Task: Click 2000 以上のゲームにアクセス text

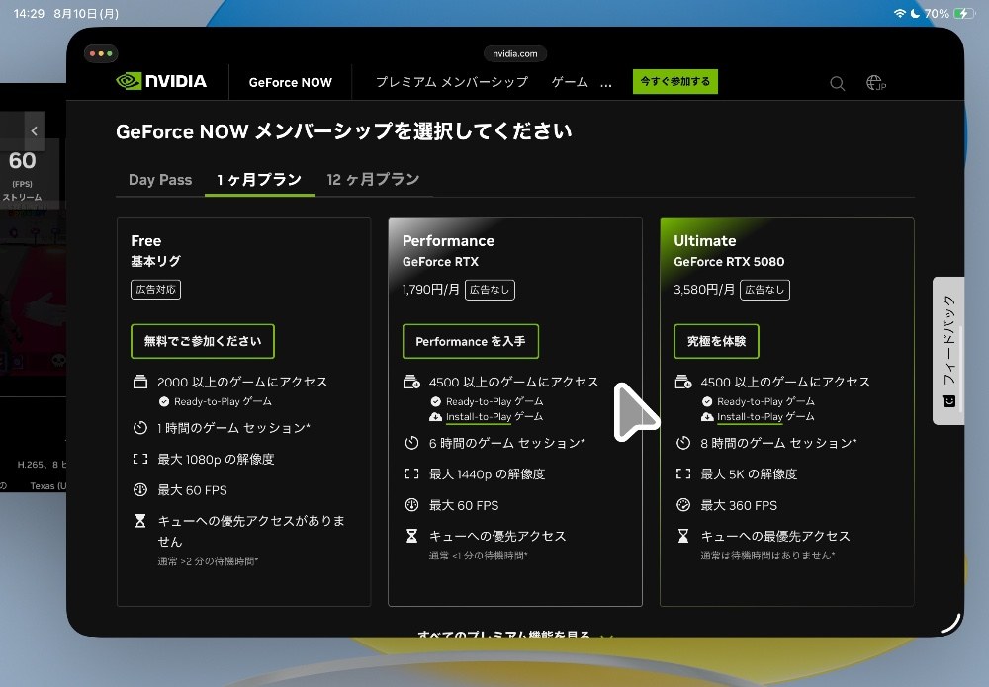Action: point(243,382)
